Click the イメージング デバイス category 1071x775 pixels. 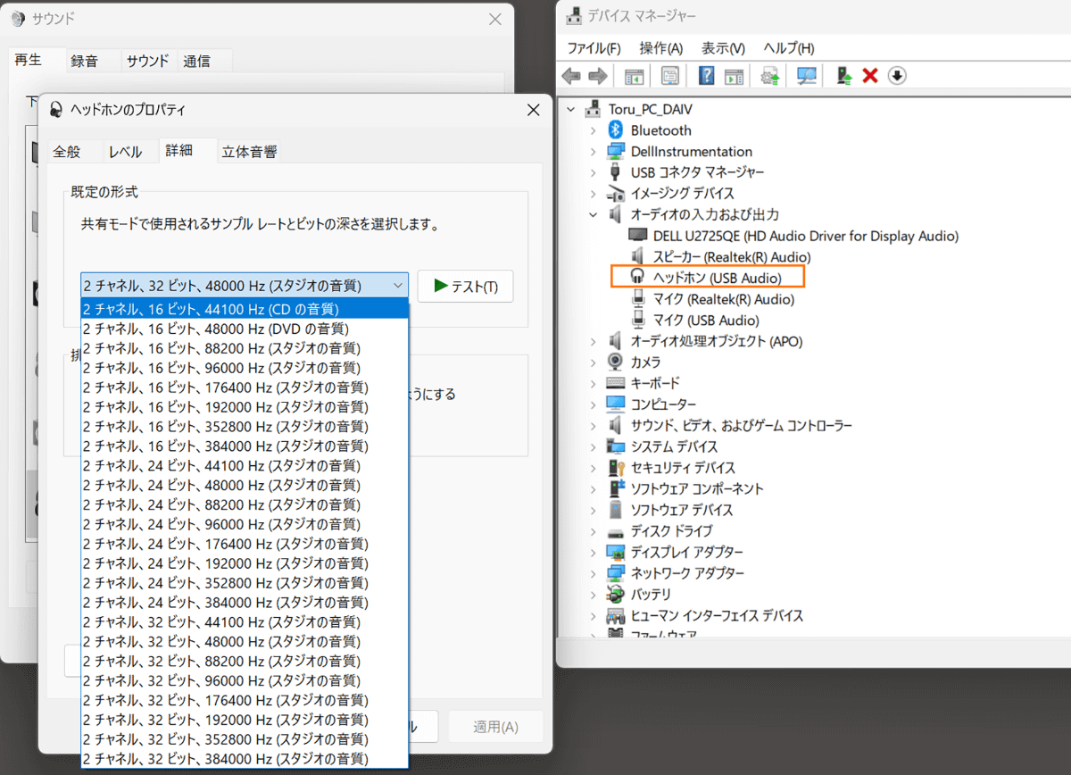click(682, 194)
